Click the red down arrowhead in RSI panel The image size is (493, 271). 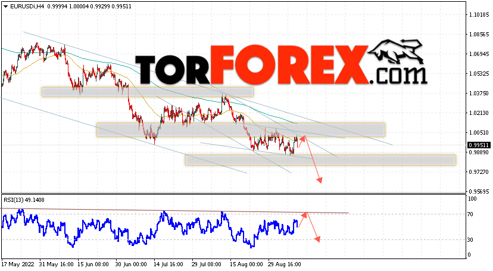[x=317, y=239]
